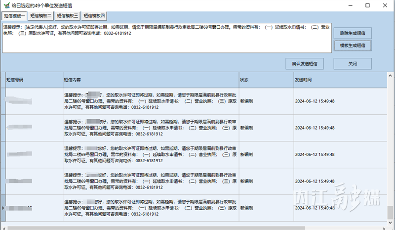The image size is (395, 230).
Task: Click the application icon in title bar
Action: pos(5,5)
